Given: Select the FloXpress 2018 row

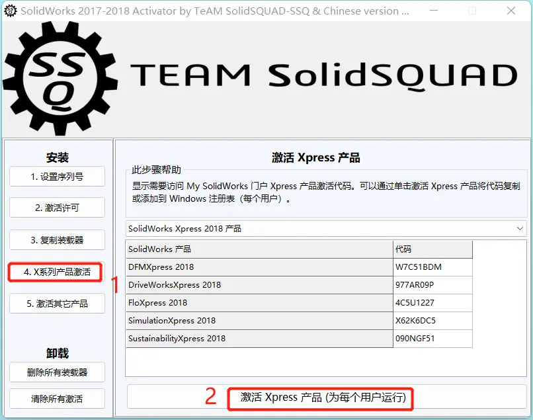Looking at the screenshot, I should tap(299, 303).
